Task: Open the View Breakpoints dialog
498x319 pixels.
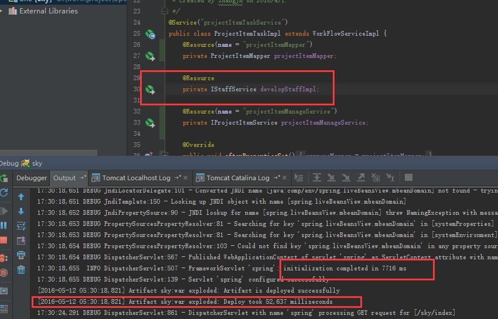Action: point(3,258)
